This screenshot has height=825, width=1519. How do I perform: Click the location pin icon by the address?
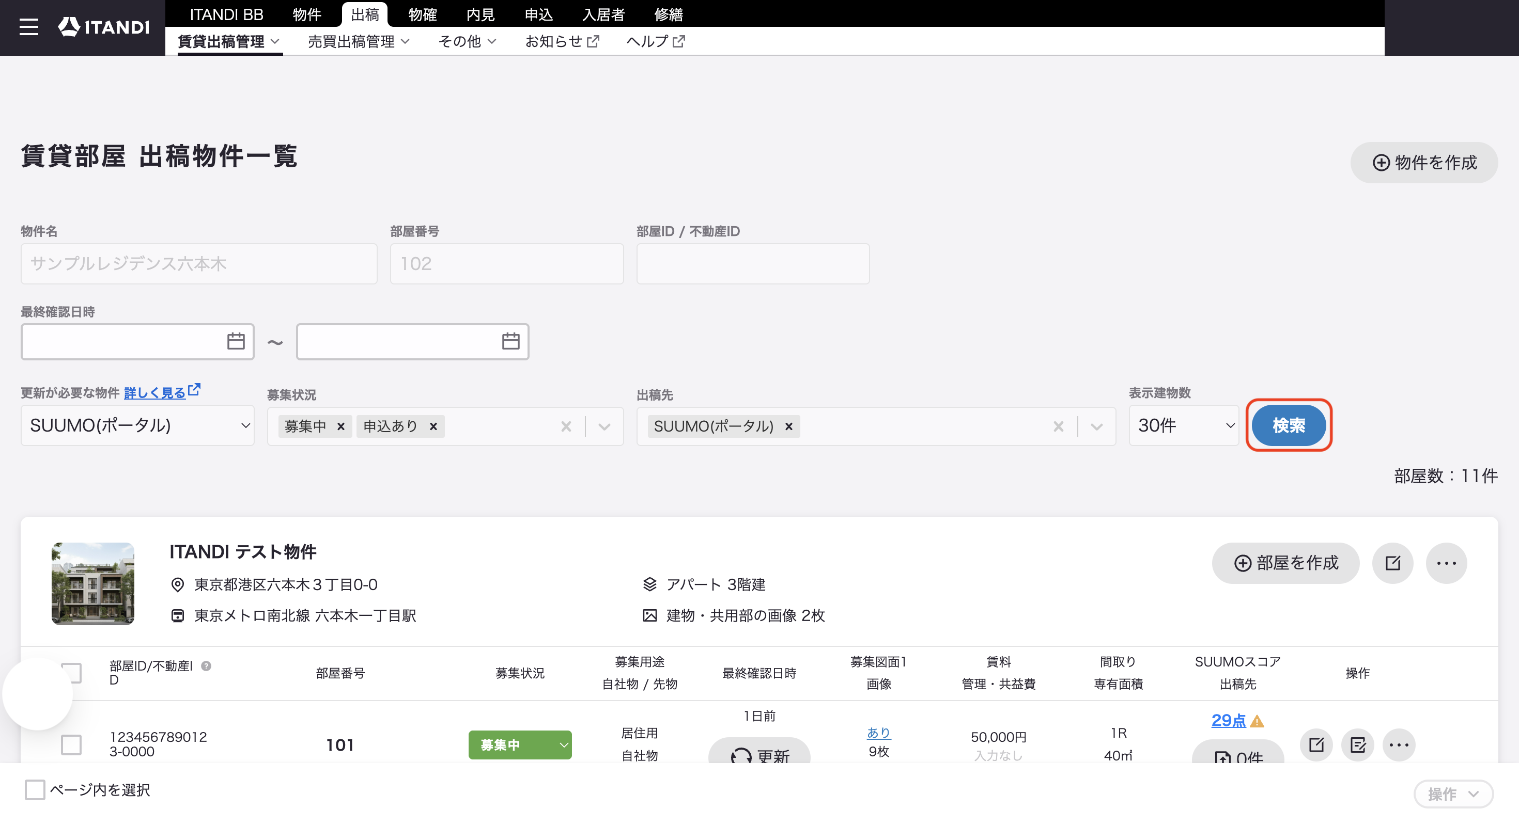click(178, 584)
